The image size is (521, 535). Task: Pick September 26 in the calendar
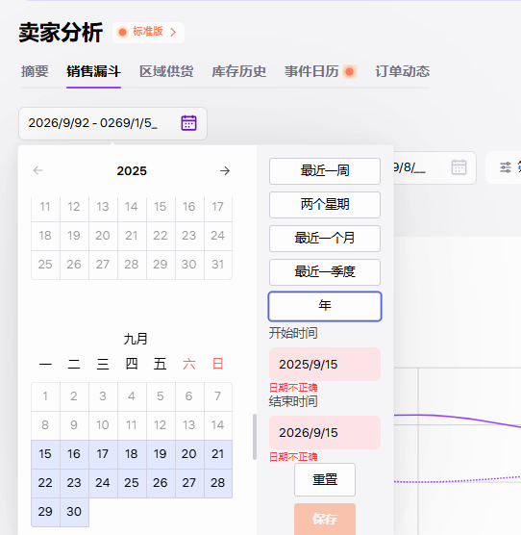click(x=161, y=483)
